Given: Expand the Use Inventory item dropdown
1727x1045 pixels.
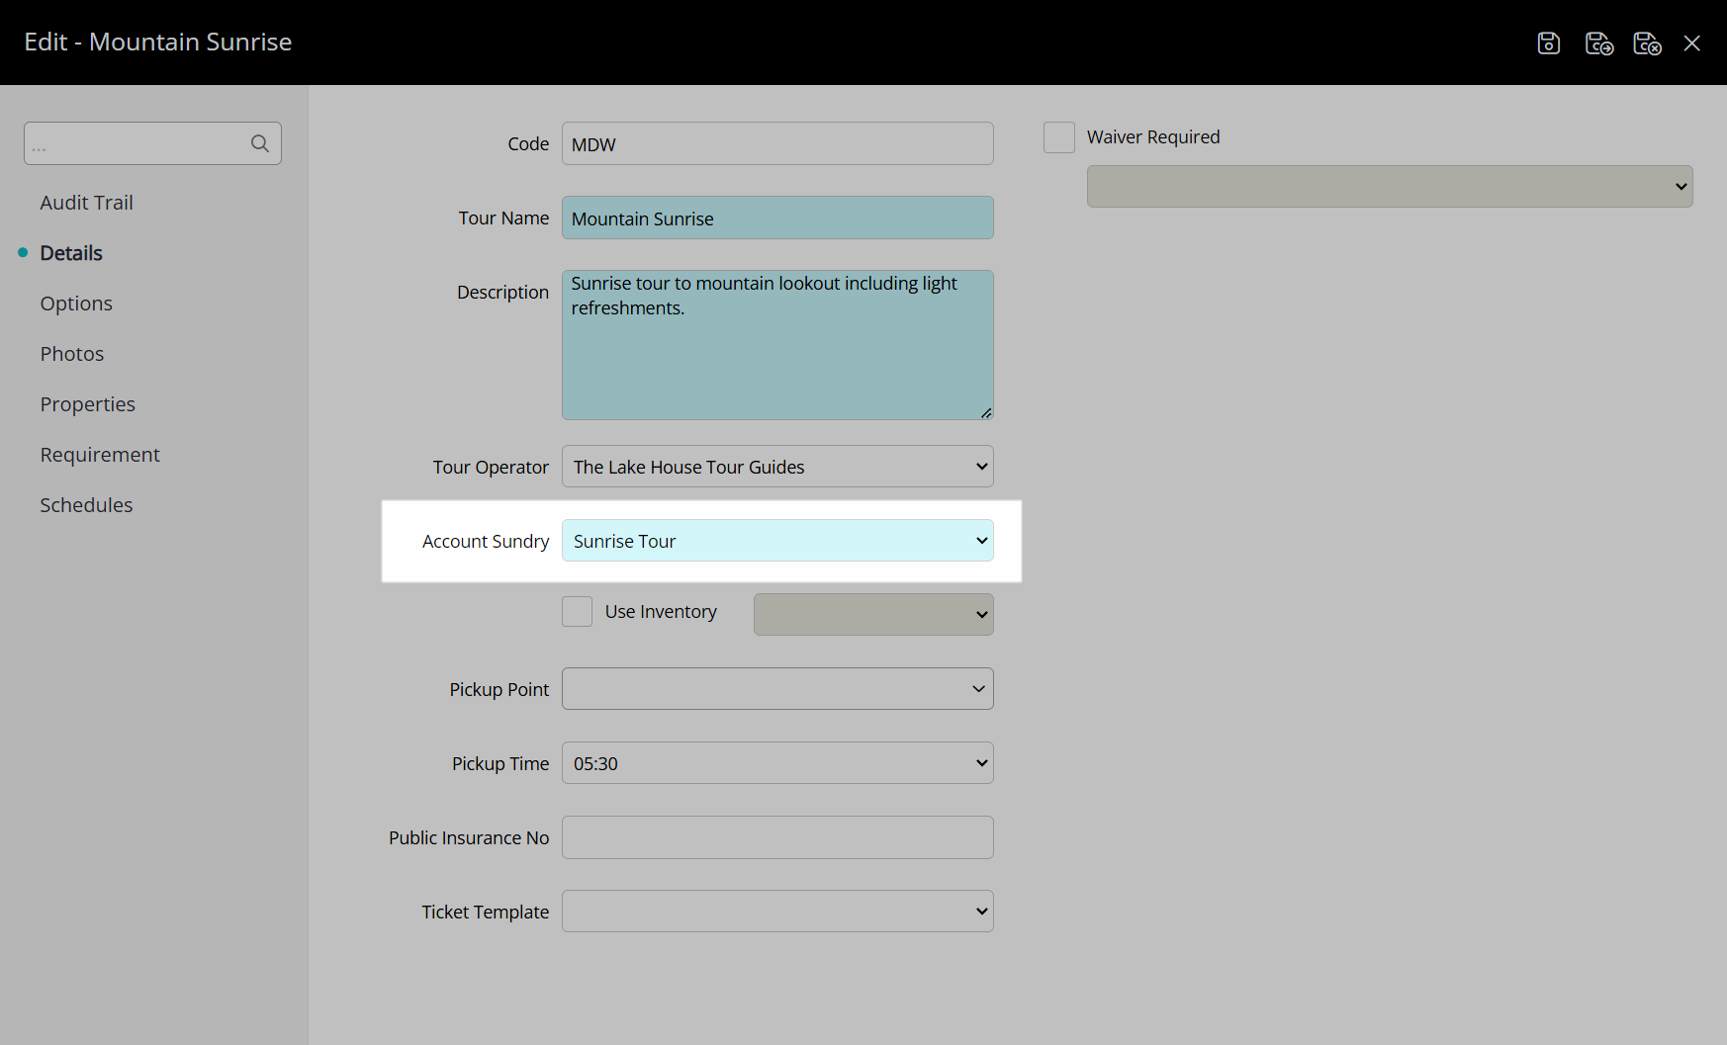Looking at the screenshot, I should (x=873, y=614).
